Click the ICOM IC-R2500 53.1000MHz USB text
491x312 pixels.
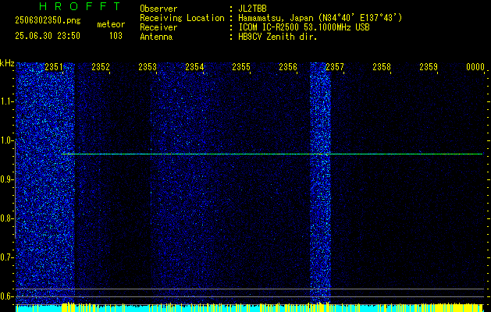tap(304, 27)
